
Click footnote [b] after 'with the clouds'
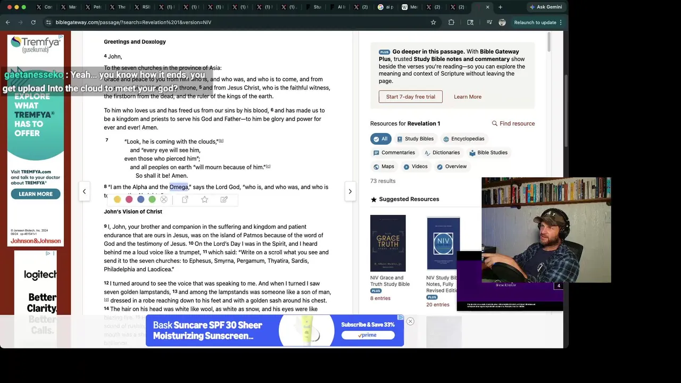221,141
